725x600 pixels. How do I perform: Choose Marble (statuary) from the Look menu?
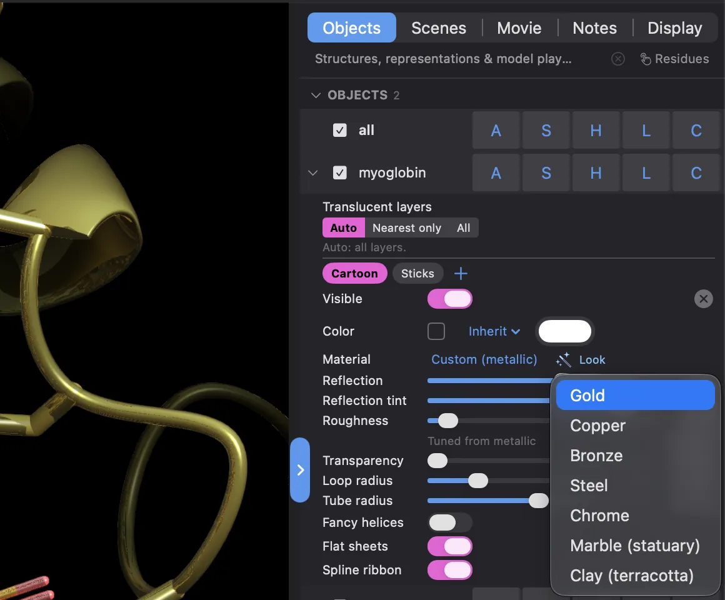pos(635,546)
